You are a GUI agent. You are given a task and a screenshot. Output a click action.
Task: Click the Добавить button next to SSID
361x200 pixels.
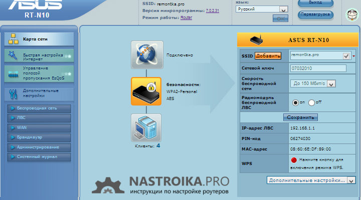tap(268, 56)
